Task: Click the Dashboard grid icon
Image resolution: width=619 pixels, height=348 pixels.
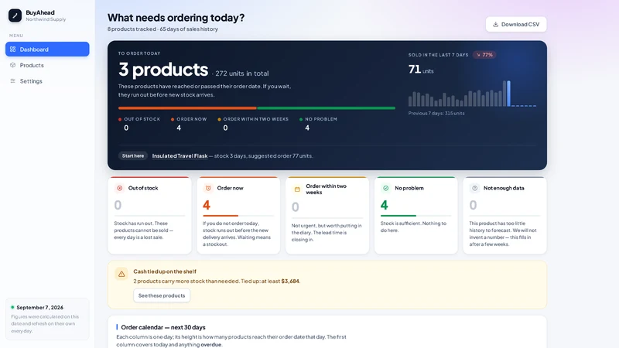Action: coord(13,49)
